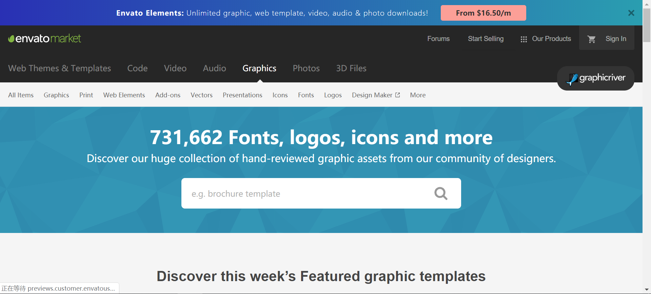Open All Items subcategory

coord(21,95)
